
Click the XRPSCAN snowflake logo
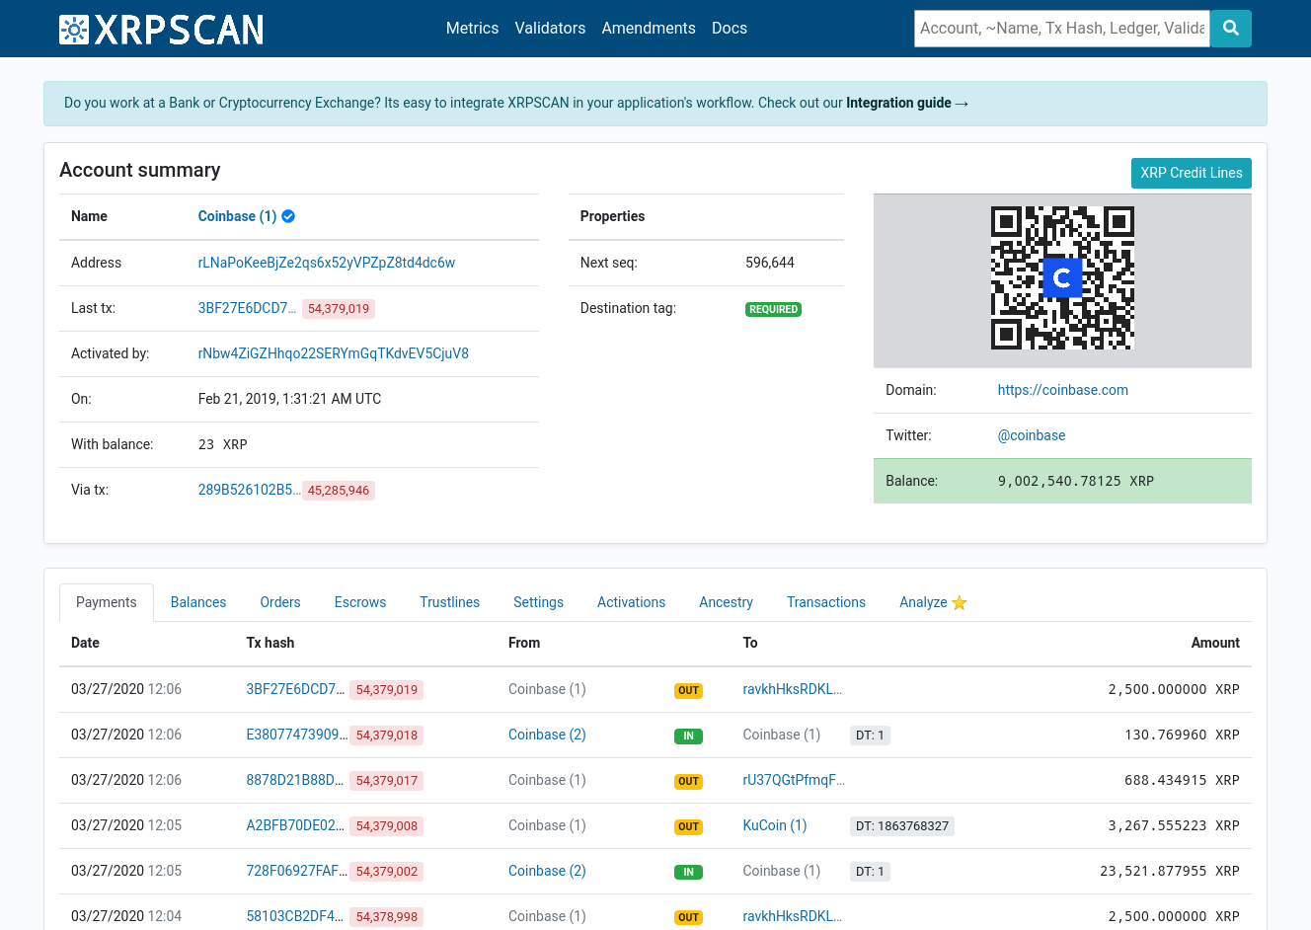coord(72,29)
